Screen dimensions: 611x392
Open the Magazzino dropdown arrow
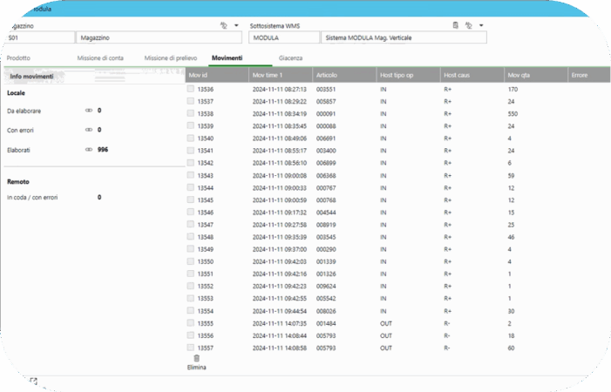tap(236, 26)
